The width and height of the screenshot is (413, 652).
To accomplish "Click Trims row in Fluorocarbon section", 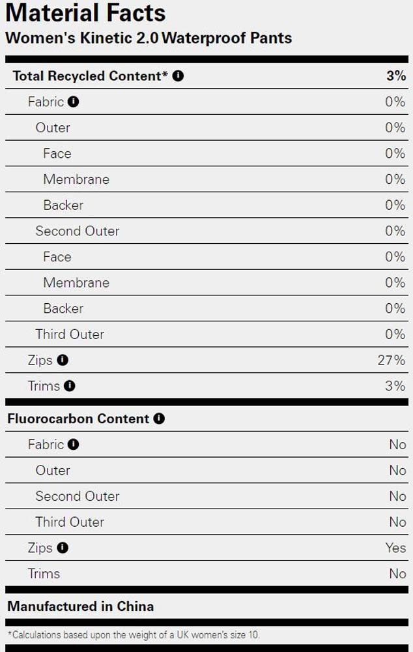I will [206, 573].
